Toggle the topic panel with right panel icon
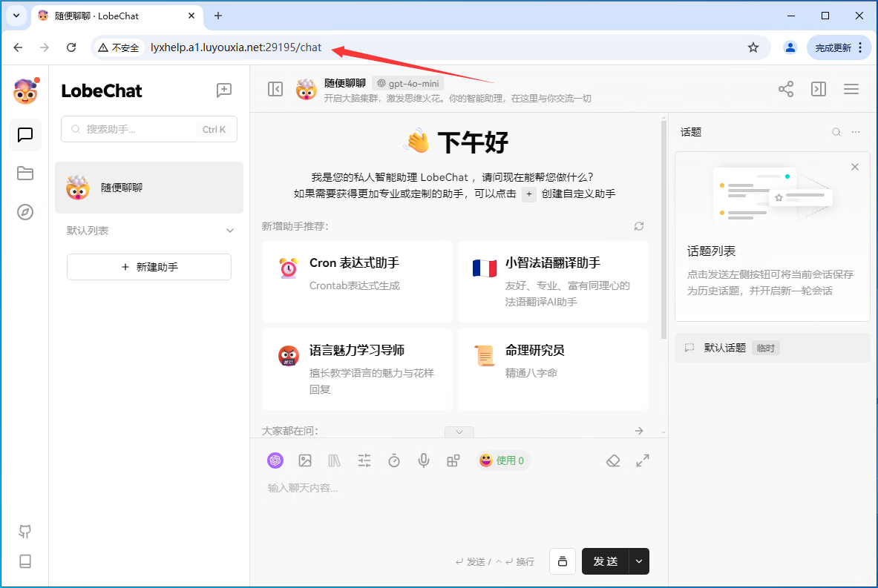Viewport: 878px width, 588px height. point(819,89)
